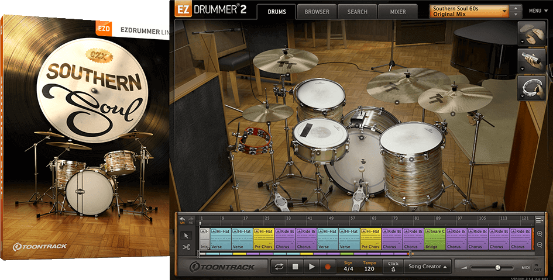
Task: Select the previous preset with the up arrow
Action: click(x=516, y=8)
